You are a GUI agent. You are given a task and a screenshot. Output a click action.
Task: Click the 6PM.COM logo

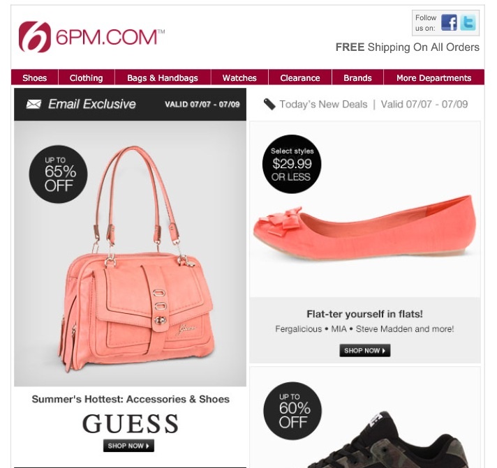pyautogui.click(x=91, y=37)
